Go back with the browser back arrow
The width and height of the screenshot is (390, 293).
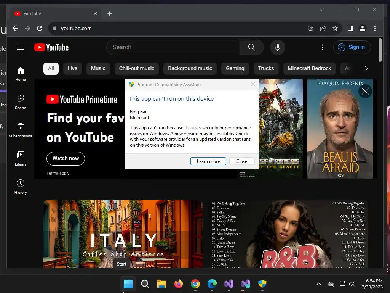pyautogui.click(x=15, y=28)
